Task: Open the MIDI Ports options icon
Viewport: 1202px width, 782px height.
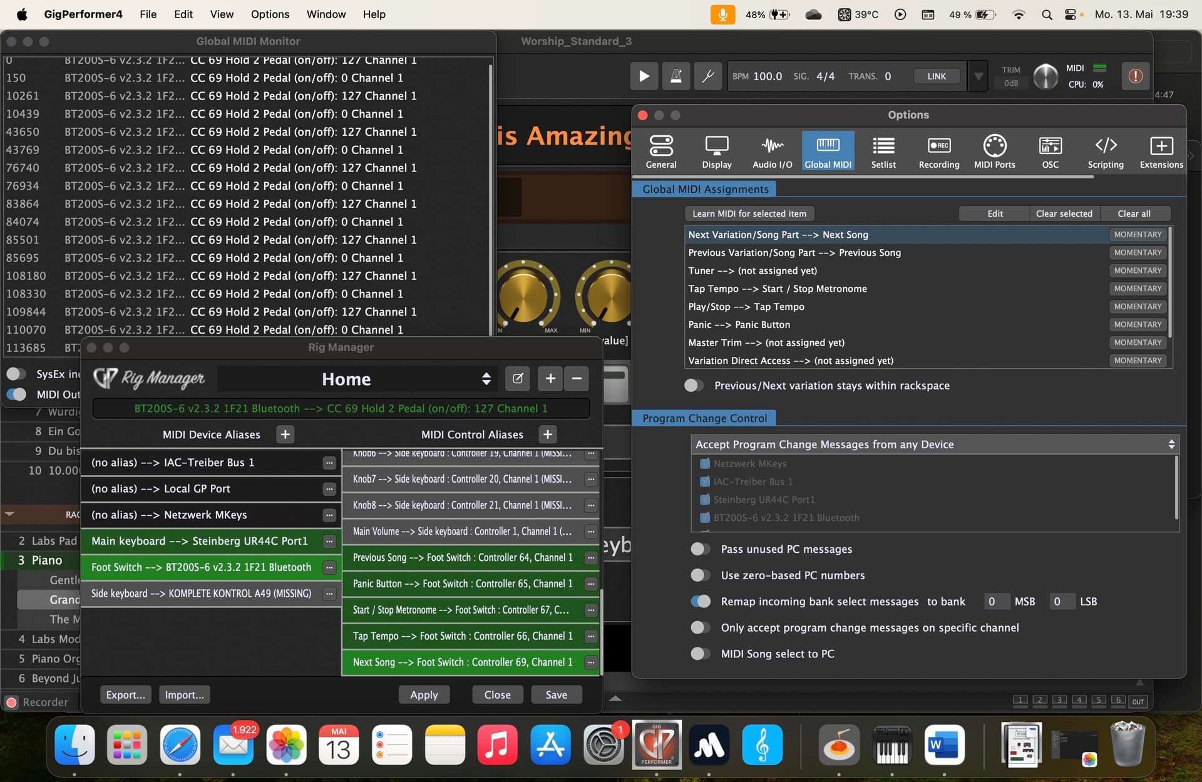Action: pyautogui.click(x=995, y=152)
